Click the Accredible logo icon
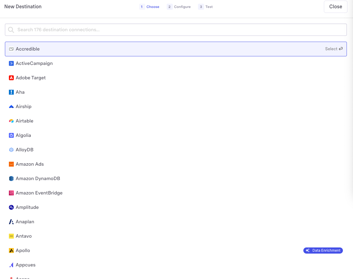This screenshot has height=279, width=353. [11, 49]
